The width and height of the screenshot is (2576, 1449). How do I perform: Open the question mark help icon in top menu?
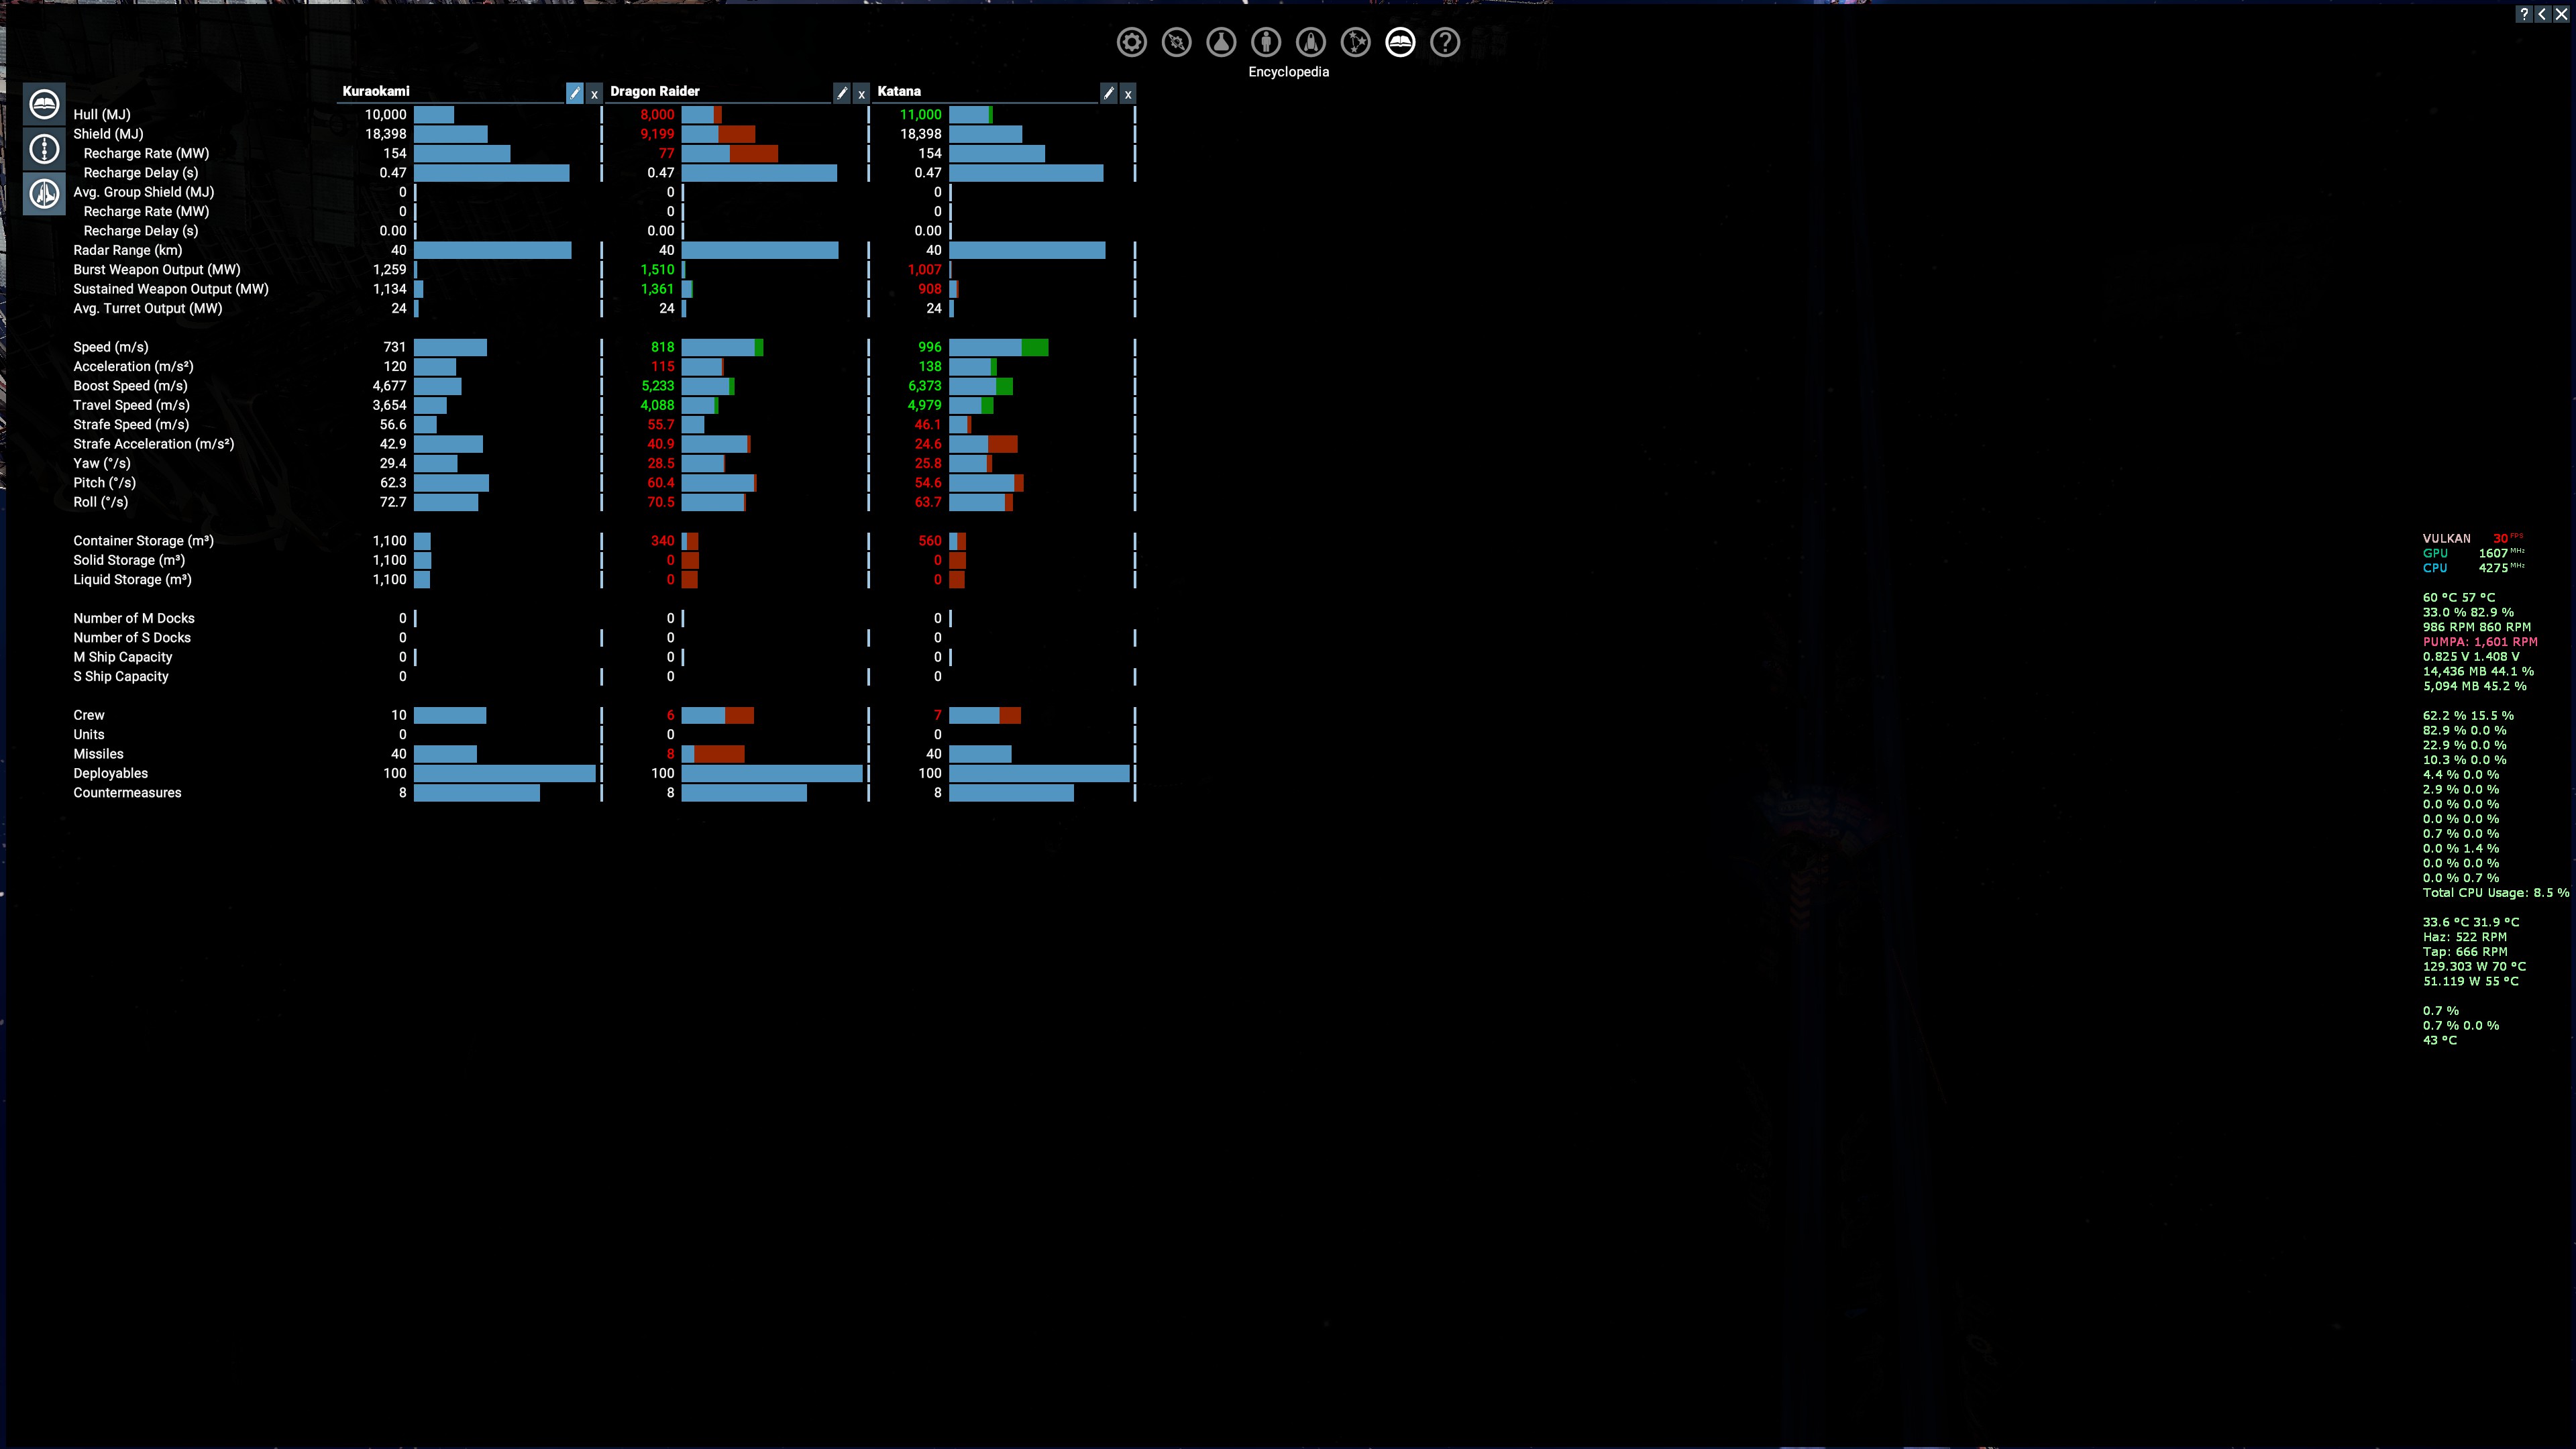coord(1445,42)
